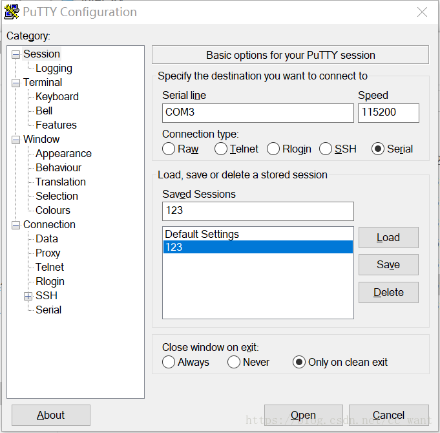Open the Appearance category
Viewport: 440px width, 433px height.
(x=63, y=154)
